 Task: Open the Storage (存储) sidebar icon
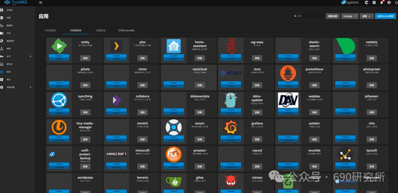pyautogui.click(x=2, y=18)
